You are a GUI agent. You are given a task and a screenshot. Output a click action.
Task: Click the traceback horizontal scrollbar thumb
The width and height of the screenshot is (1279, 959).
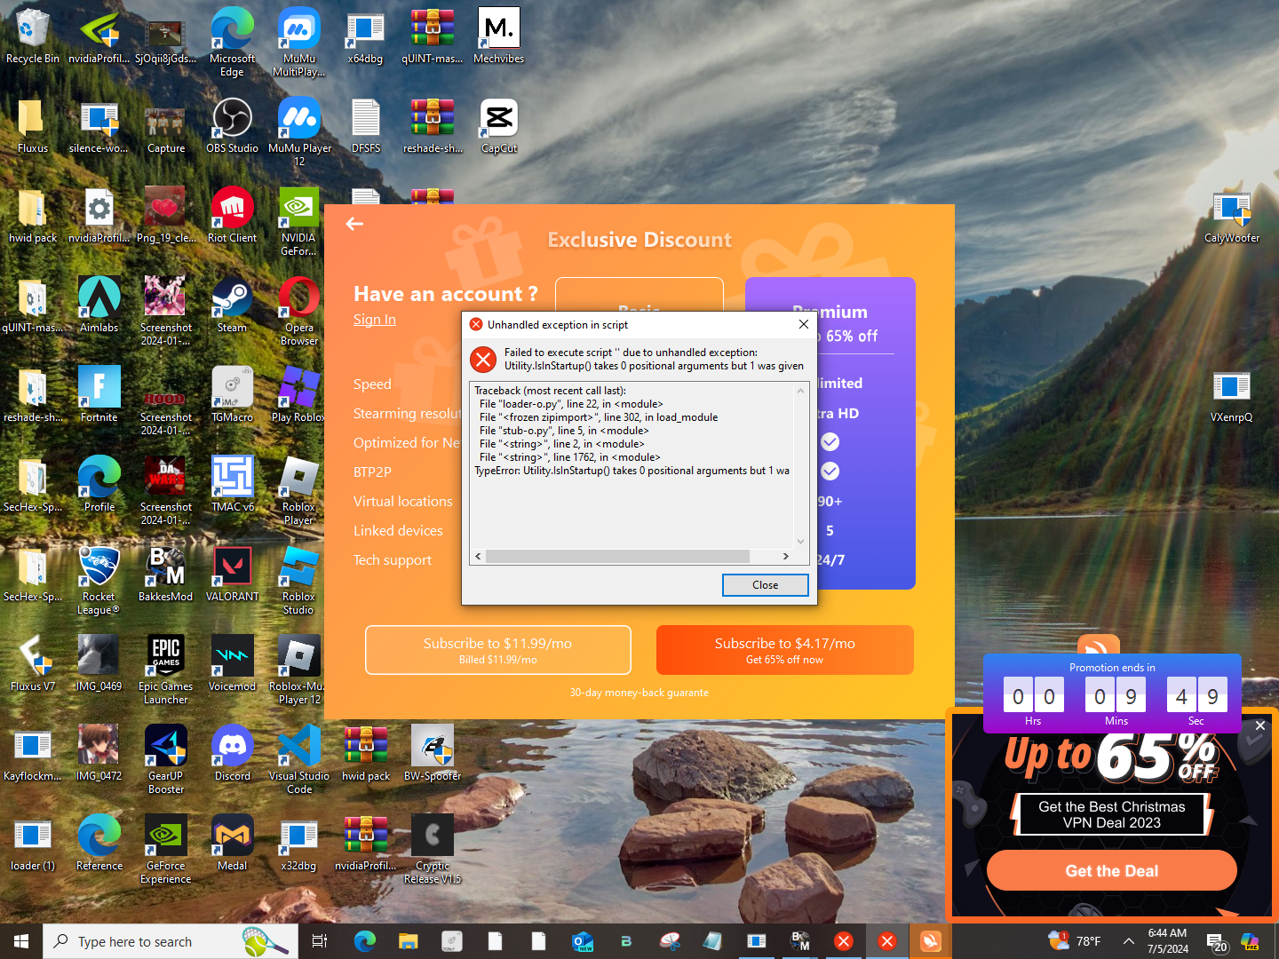click(x=618, y=556)
